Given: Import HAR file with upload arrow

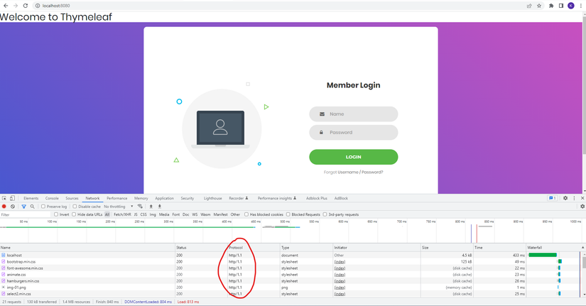Looking at the screenshot, I should click(x=151, y=206).
